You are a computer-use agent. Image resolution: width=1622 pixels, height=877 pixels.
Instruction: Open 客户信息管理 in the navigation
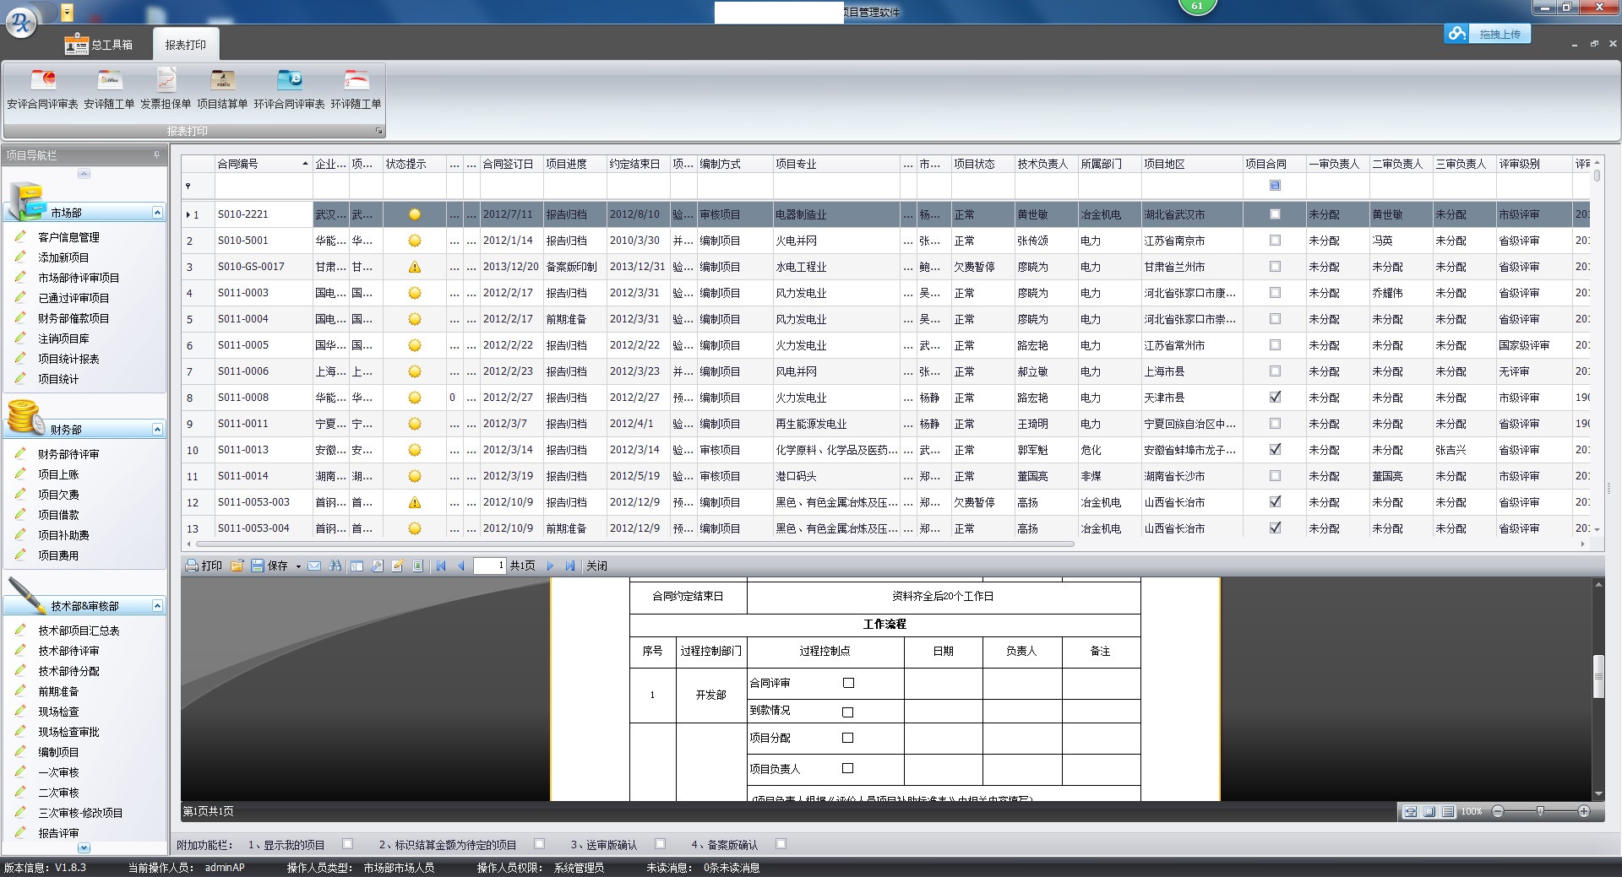click(68, 237)
